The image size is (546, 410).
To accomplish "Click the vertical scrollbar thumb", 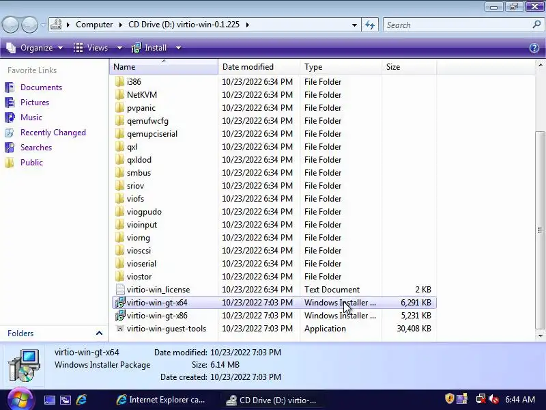I will (540, 230).
